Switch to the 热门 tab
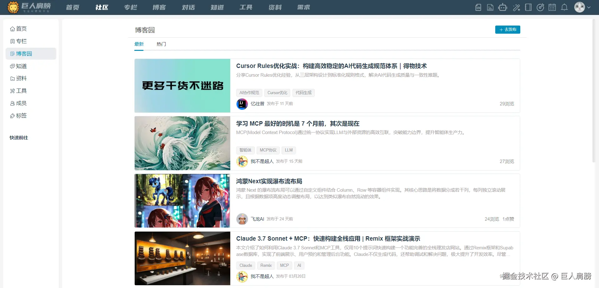The width and height of the screenshot is (599, 288). (x=161, y=44)
